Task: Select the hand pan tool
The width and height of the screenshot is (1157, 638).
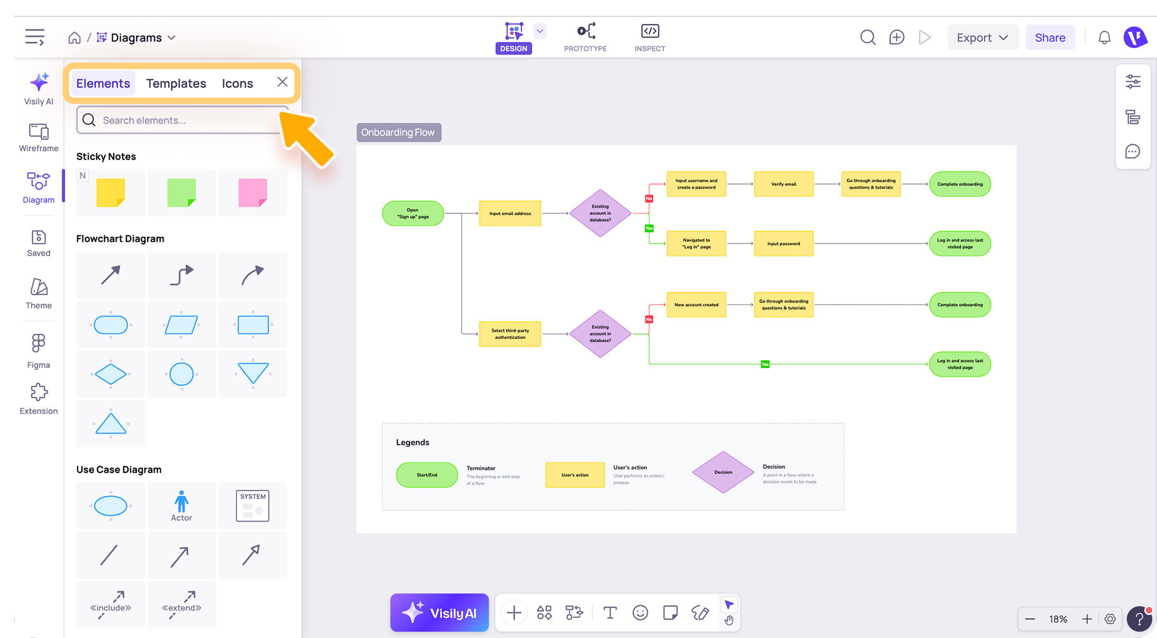Action: 729,621
